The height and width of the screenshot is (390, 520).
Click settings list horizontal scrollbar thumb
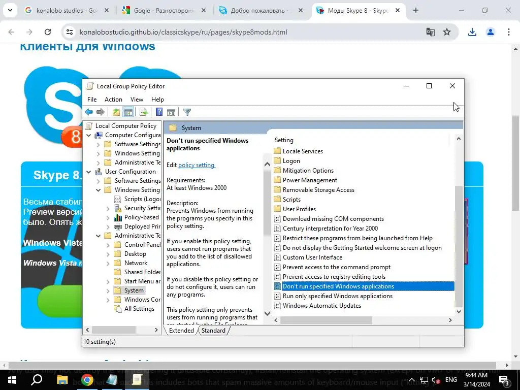click(x=326, y=320)
